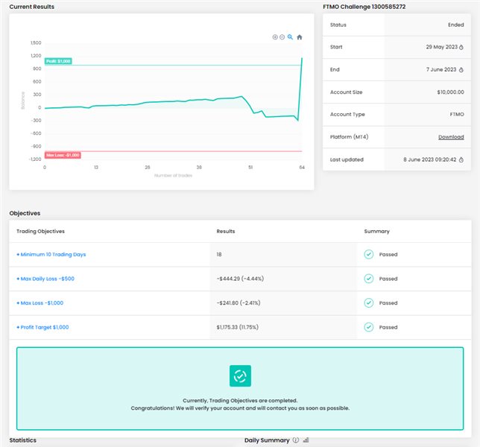Screen dimensions: 480x447
Task: Click the $1,175.33 (11.75%) result
Action: pyautogui.click(x=237, y=327)
